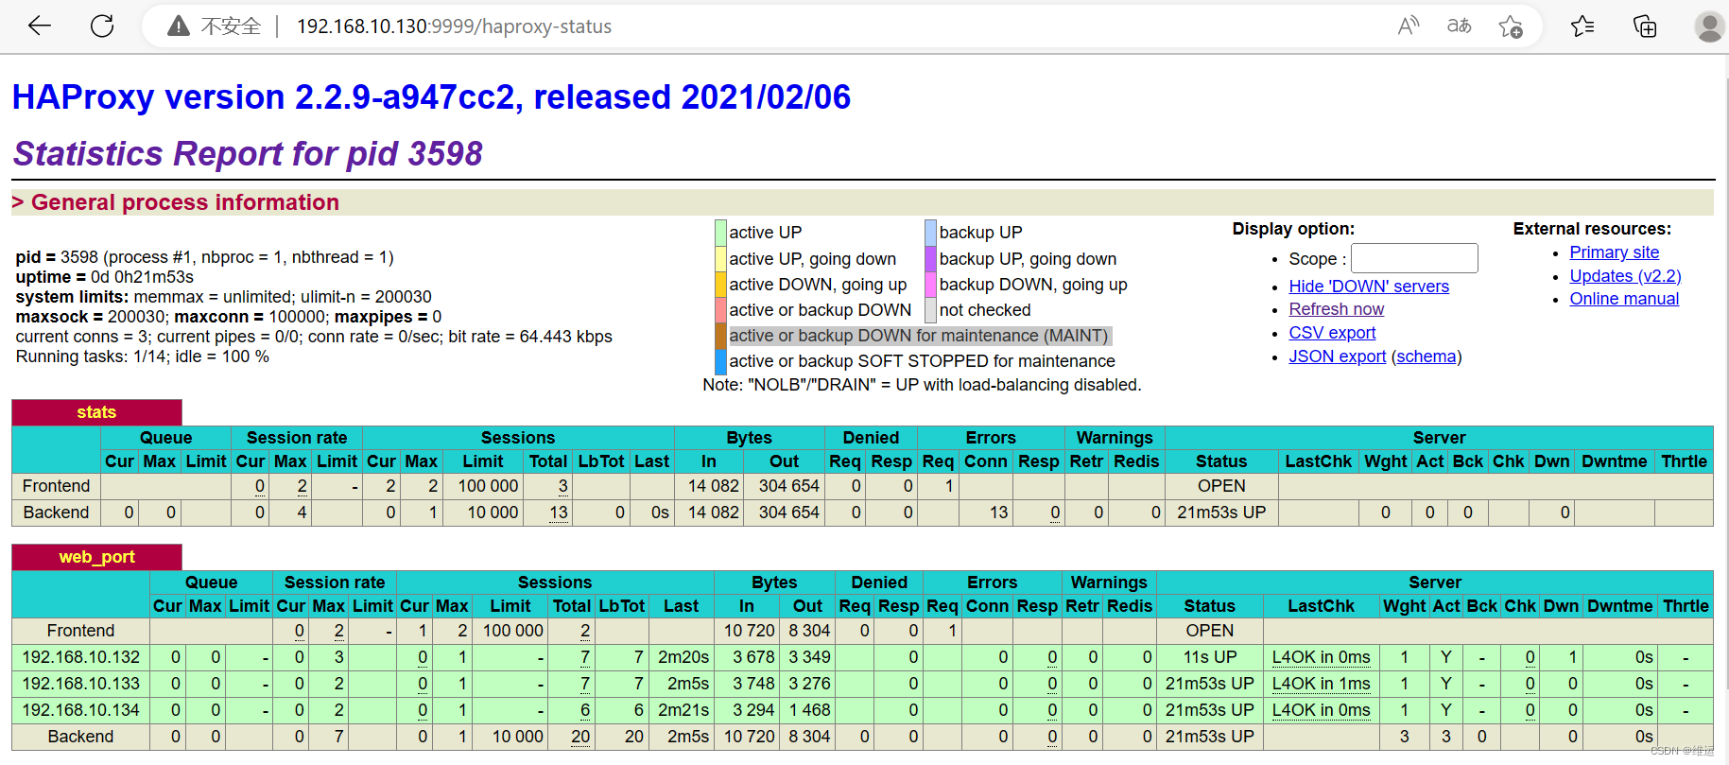Click web_port Backend row label

click(x=80, y=737)
